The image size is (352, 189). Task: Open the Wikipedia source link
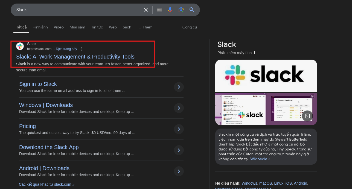pos(260,159)
